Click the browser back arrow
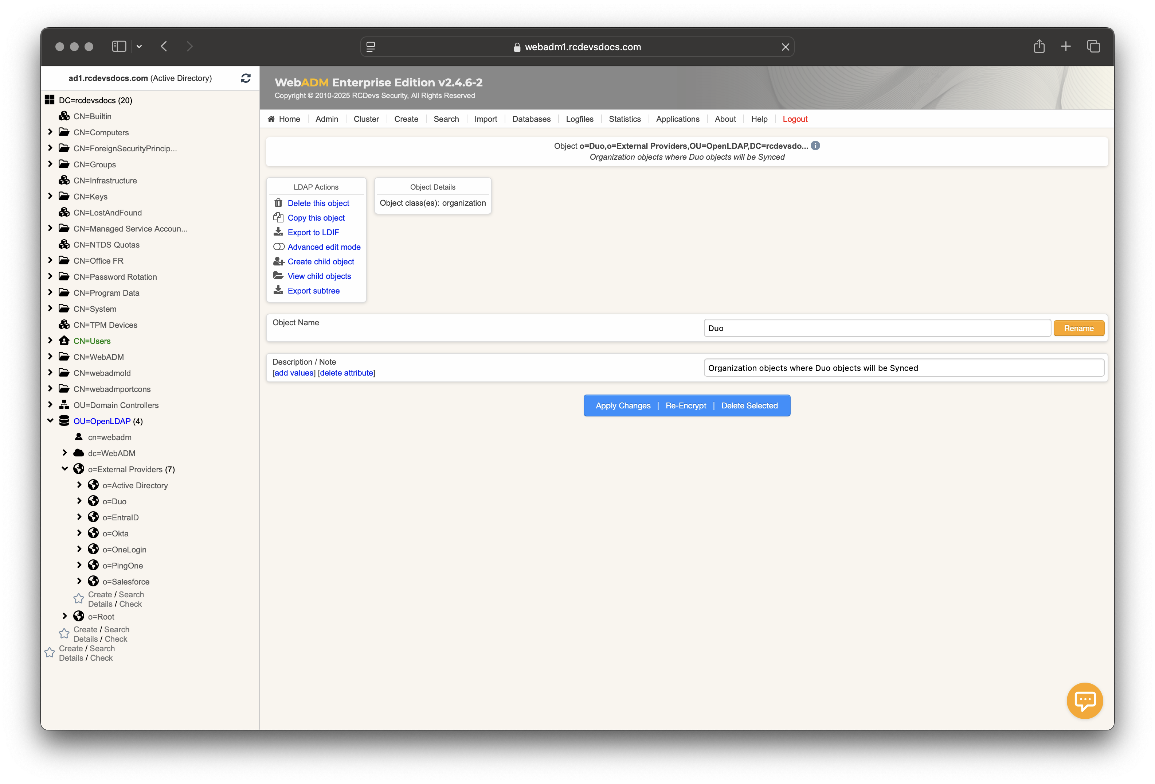This screenshot has width=1155, height=784. (164, 46)
